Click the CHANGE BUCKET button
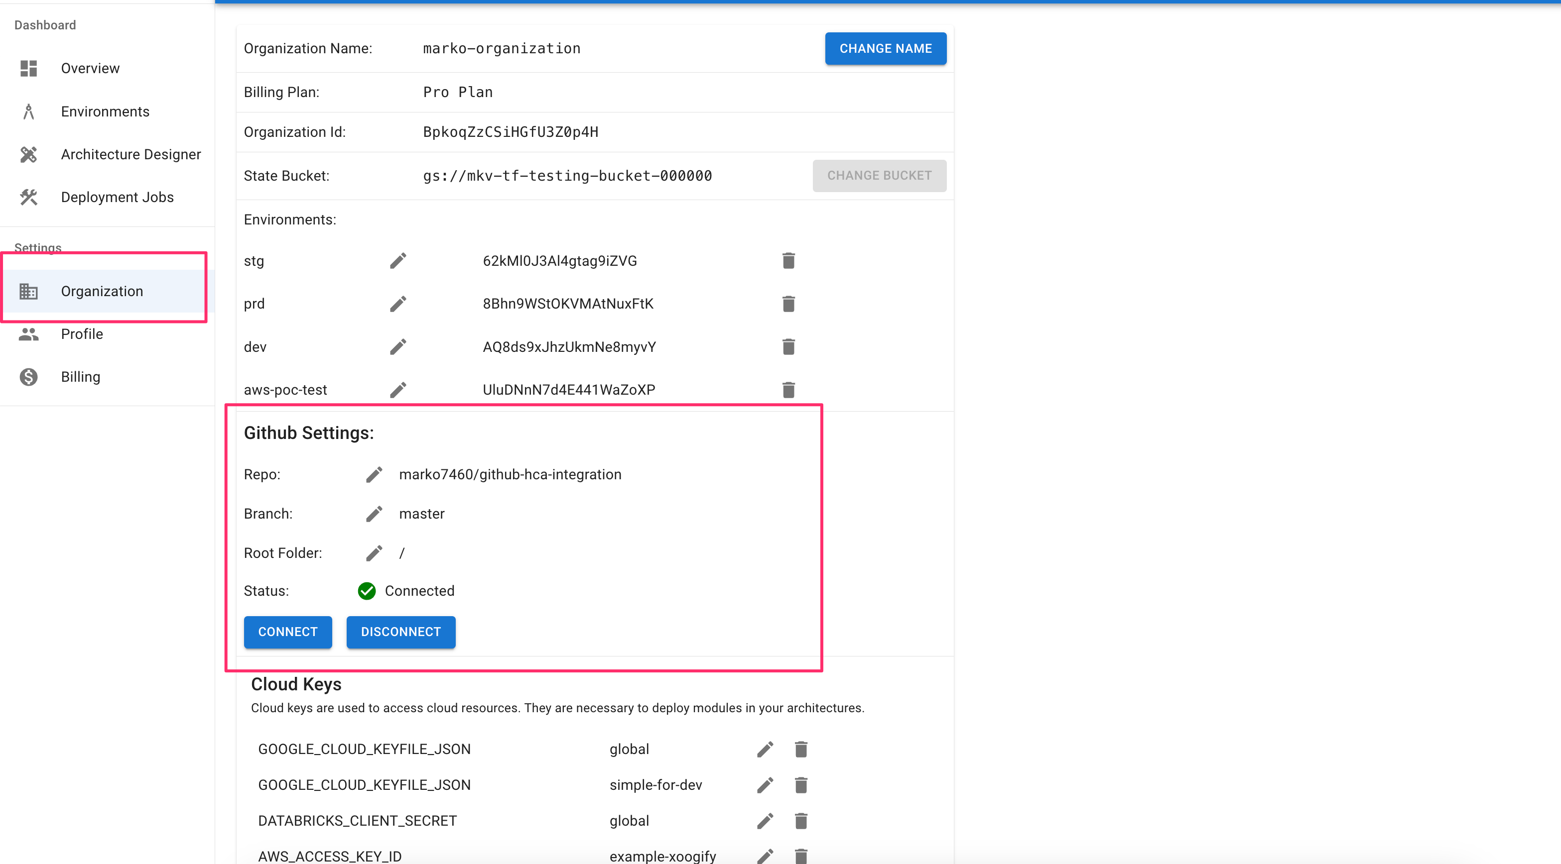 (879, 176)
